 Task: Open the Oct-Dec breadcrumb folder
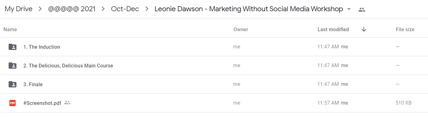coord(125,9)
